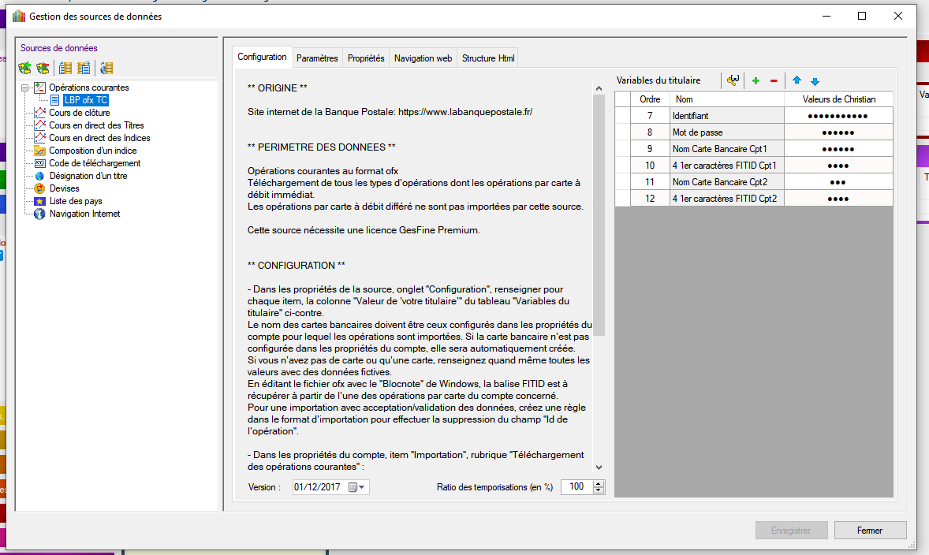Select the Mot de passe value cell
Screen dimensions: 929x555
838,132
